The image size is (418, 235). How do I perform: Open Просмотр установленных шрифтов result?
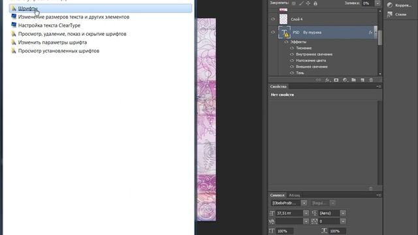tap(59, 51)
